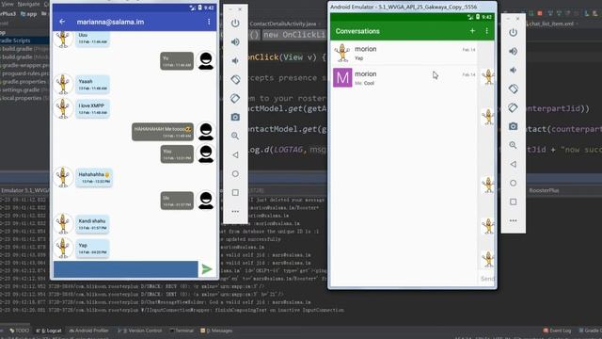Click volume down on left emulator toolbar
The image size is (602, 339).
point(235,60)
